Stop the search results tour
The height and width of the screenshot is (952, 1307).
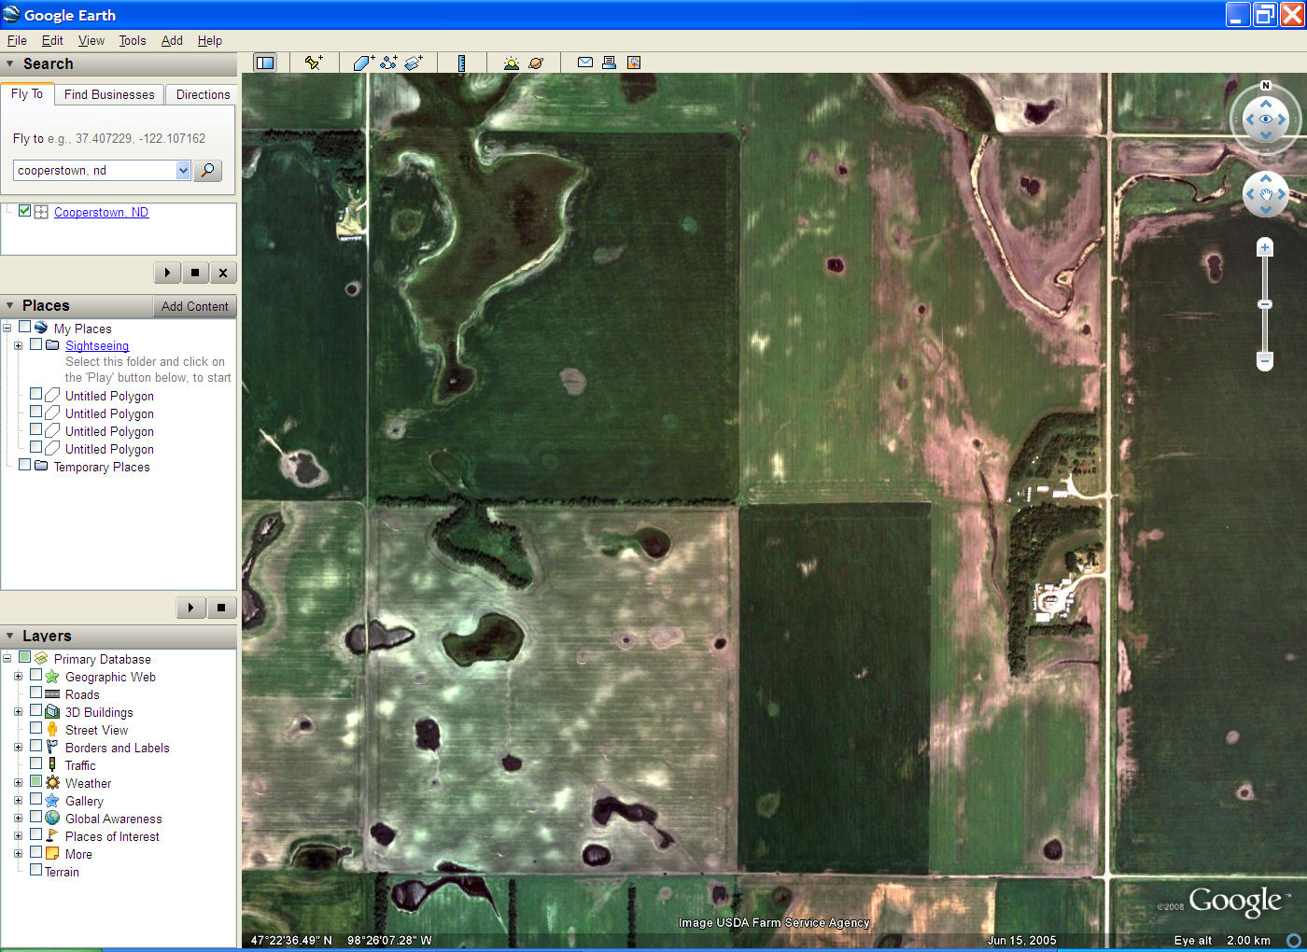pyautogui.click(x=194, y=273)
